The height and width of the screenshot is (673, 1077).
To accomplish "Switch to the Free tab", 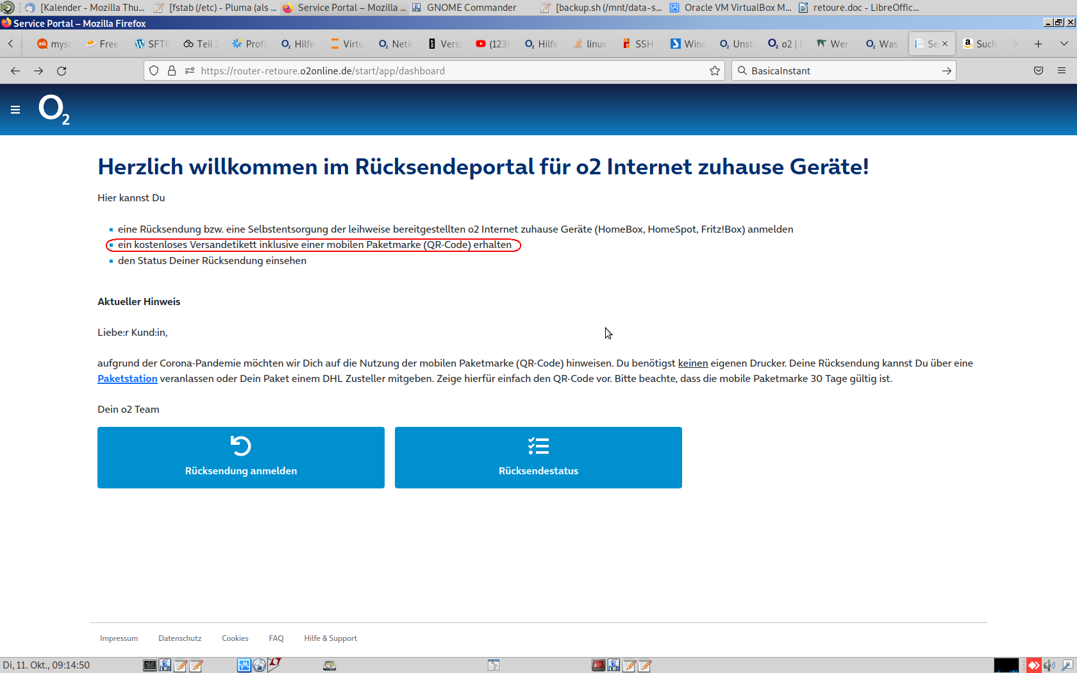I will click(x=103, y=44).
